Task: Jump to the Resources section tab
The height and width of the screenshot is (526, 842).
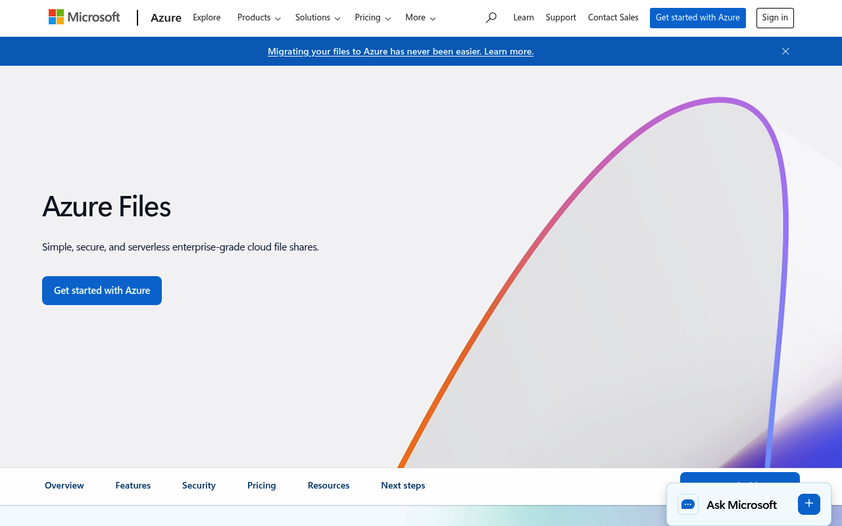Action: pos(328,485)
